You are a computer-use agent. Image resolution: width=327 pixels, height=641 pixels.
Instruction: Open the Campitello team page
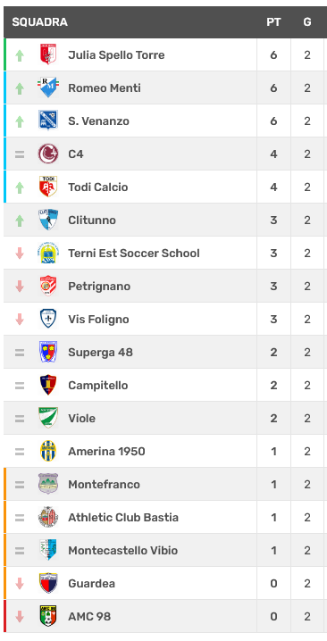click(97, 385)
